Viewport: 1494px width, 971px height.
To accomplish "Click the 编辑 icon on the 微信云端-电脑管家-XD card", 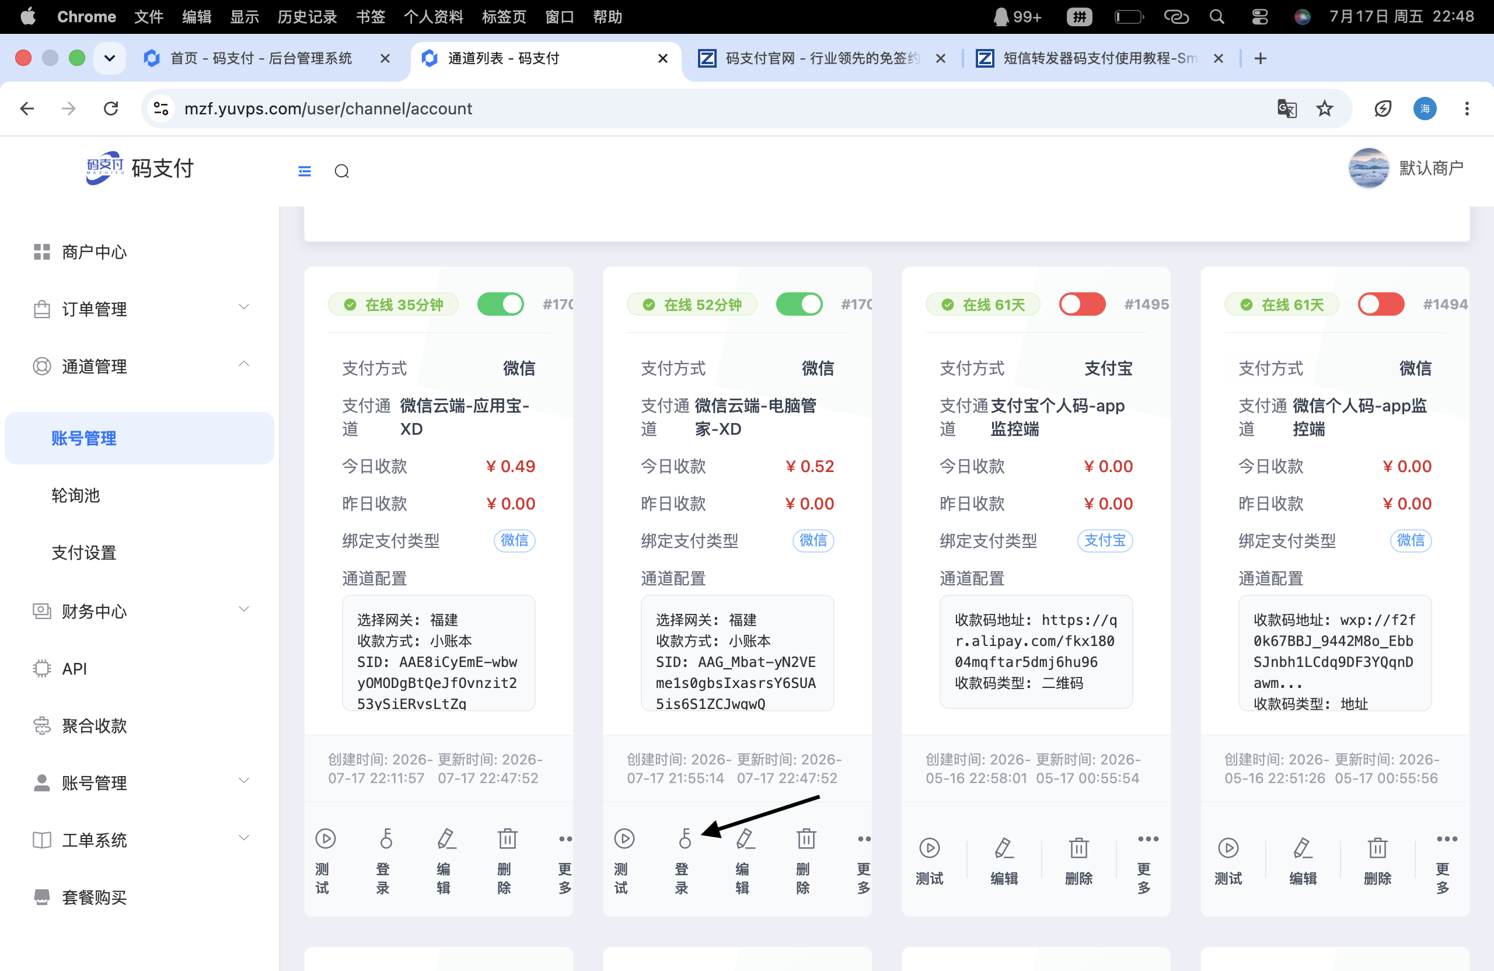I will [x=745, y=838].
